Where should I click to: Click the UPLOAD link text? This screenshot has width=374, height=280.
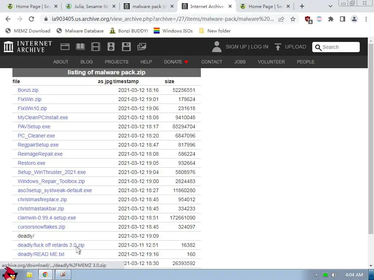pyautogui.click(x=295, y=47)
